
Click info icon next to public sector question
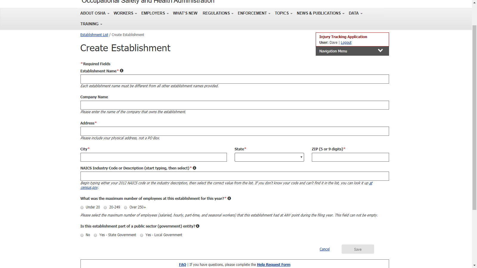(198, 226)
